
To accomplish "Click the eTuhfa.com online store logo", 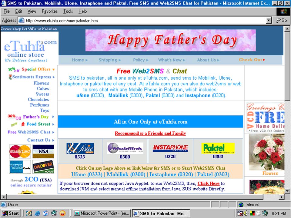I will tap(30, 51).
